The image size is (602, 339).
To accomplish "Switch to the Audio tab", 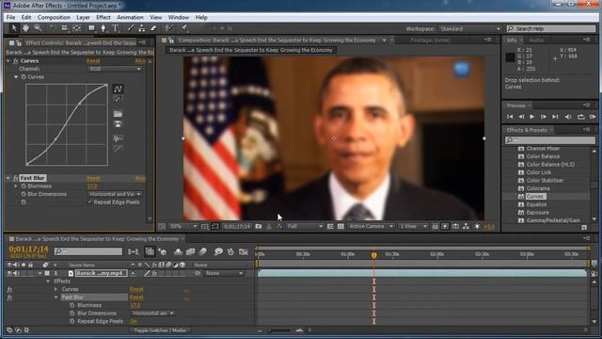I will (x=536, y=40).
